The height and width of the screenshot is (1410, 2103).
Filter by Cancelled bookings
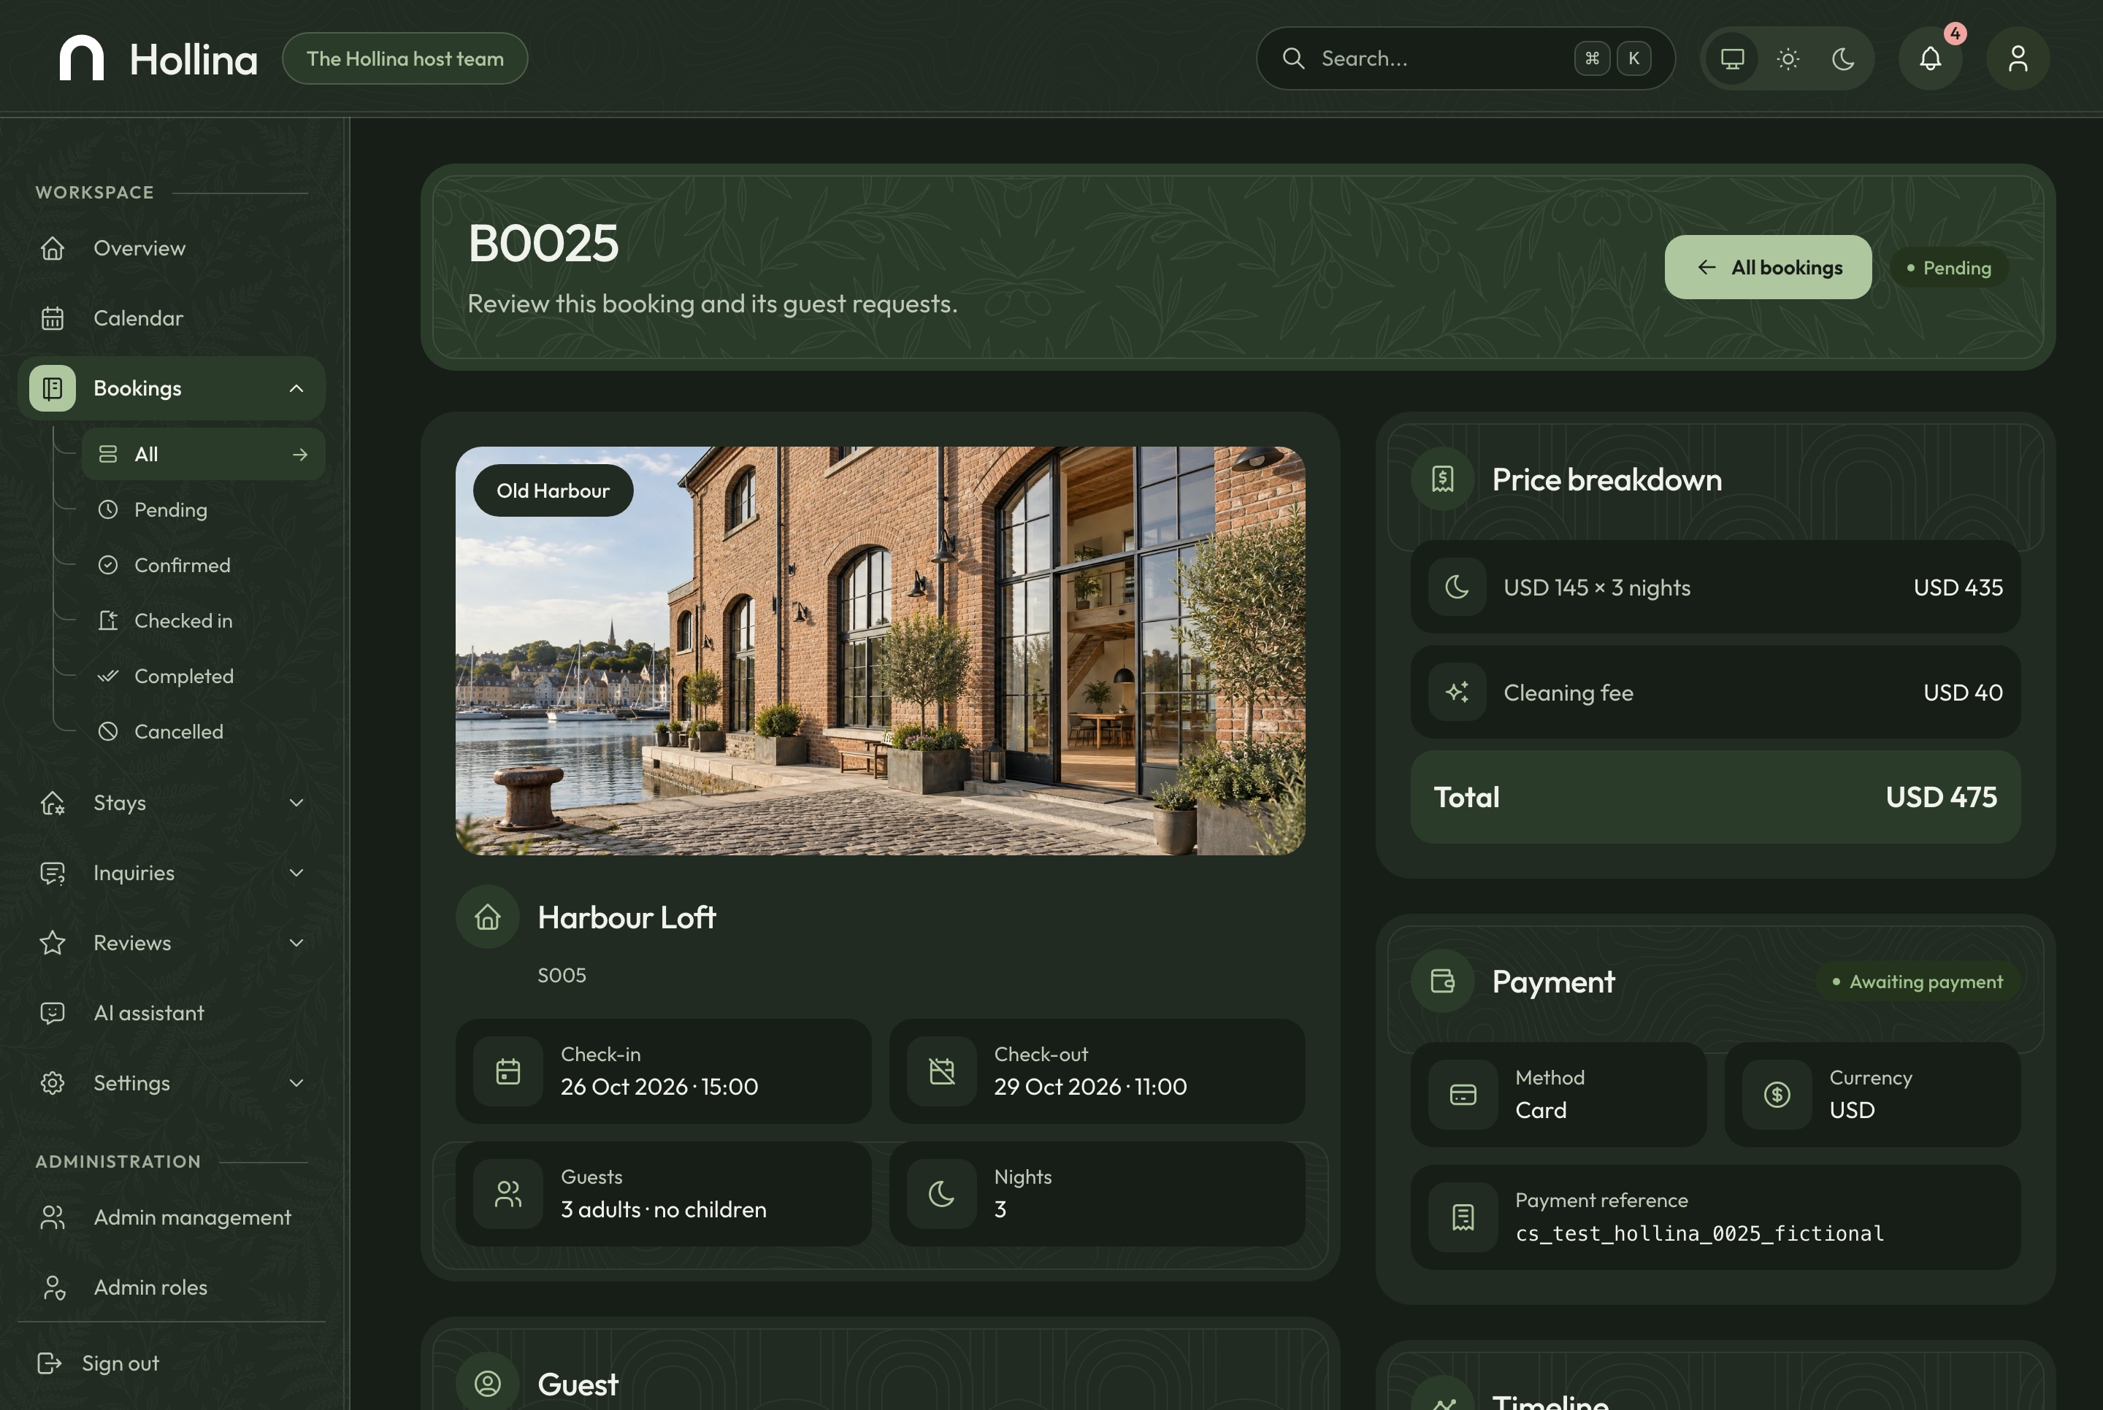point(203,732)
